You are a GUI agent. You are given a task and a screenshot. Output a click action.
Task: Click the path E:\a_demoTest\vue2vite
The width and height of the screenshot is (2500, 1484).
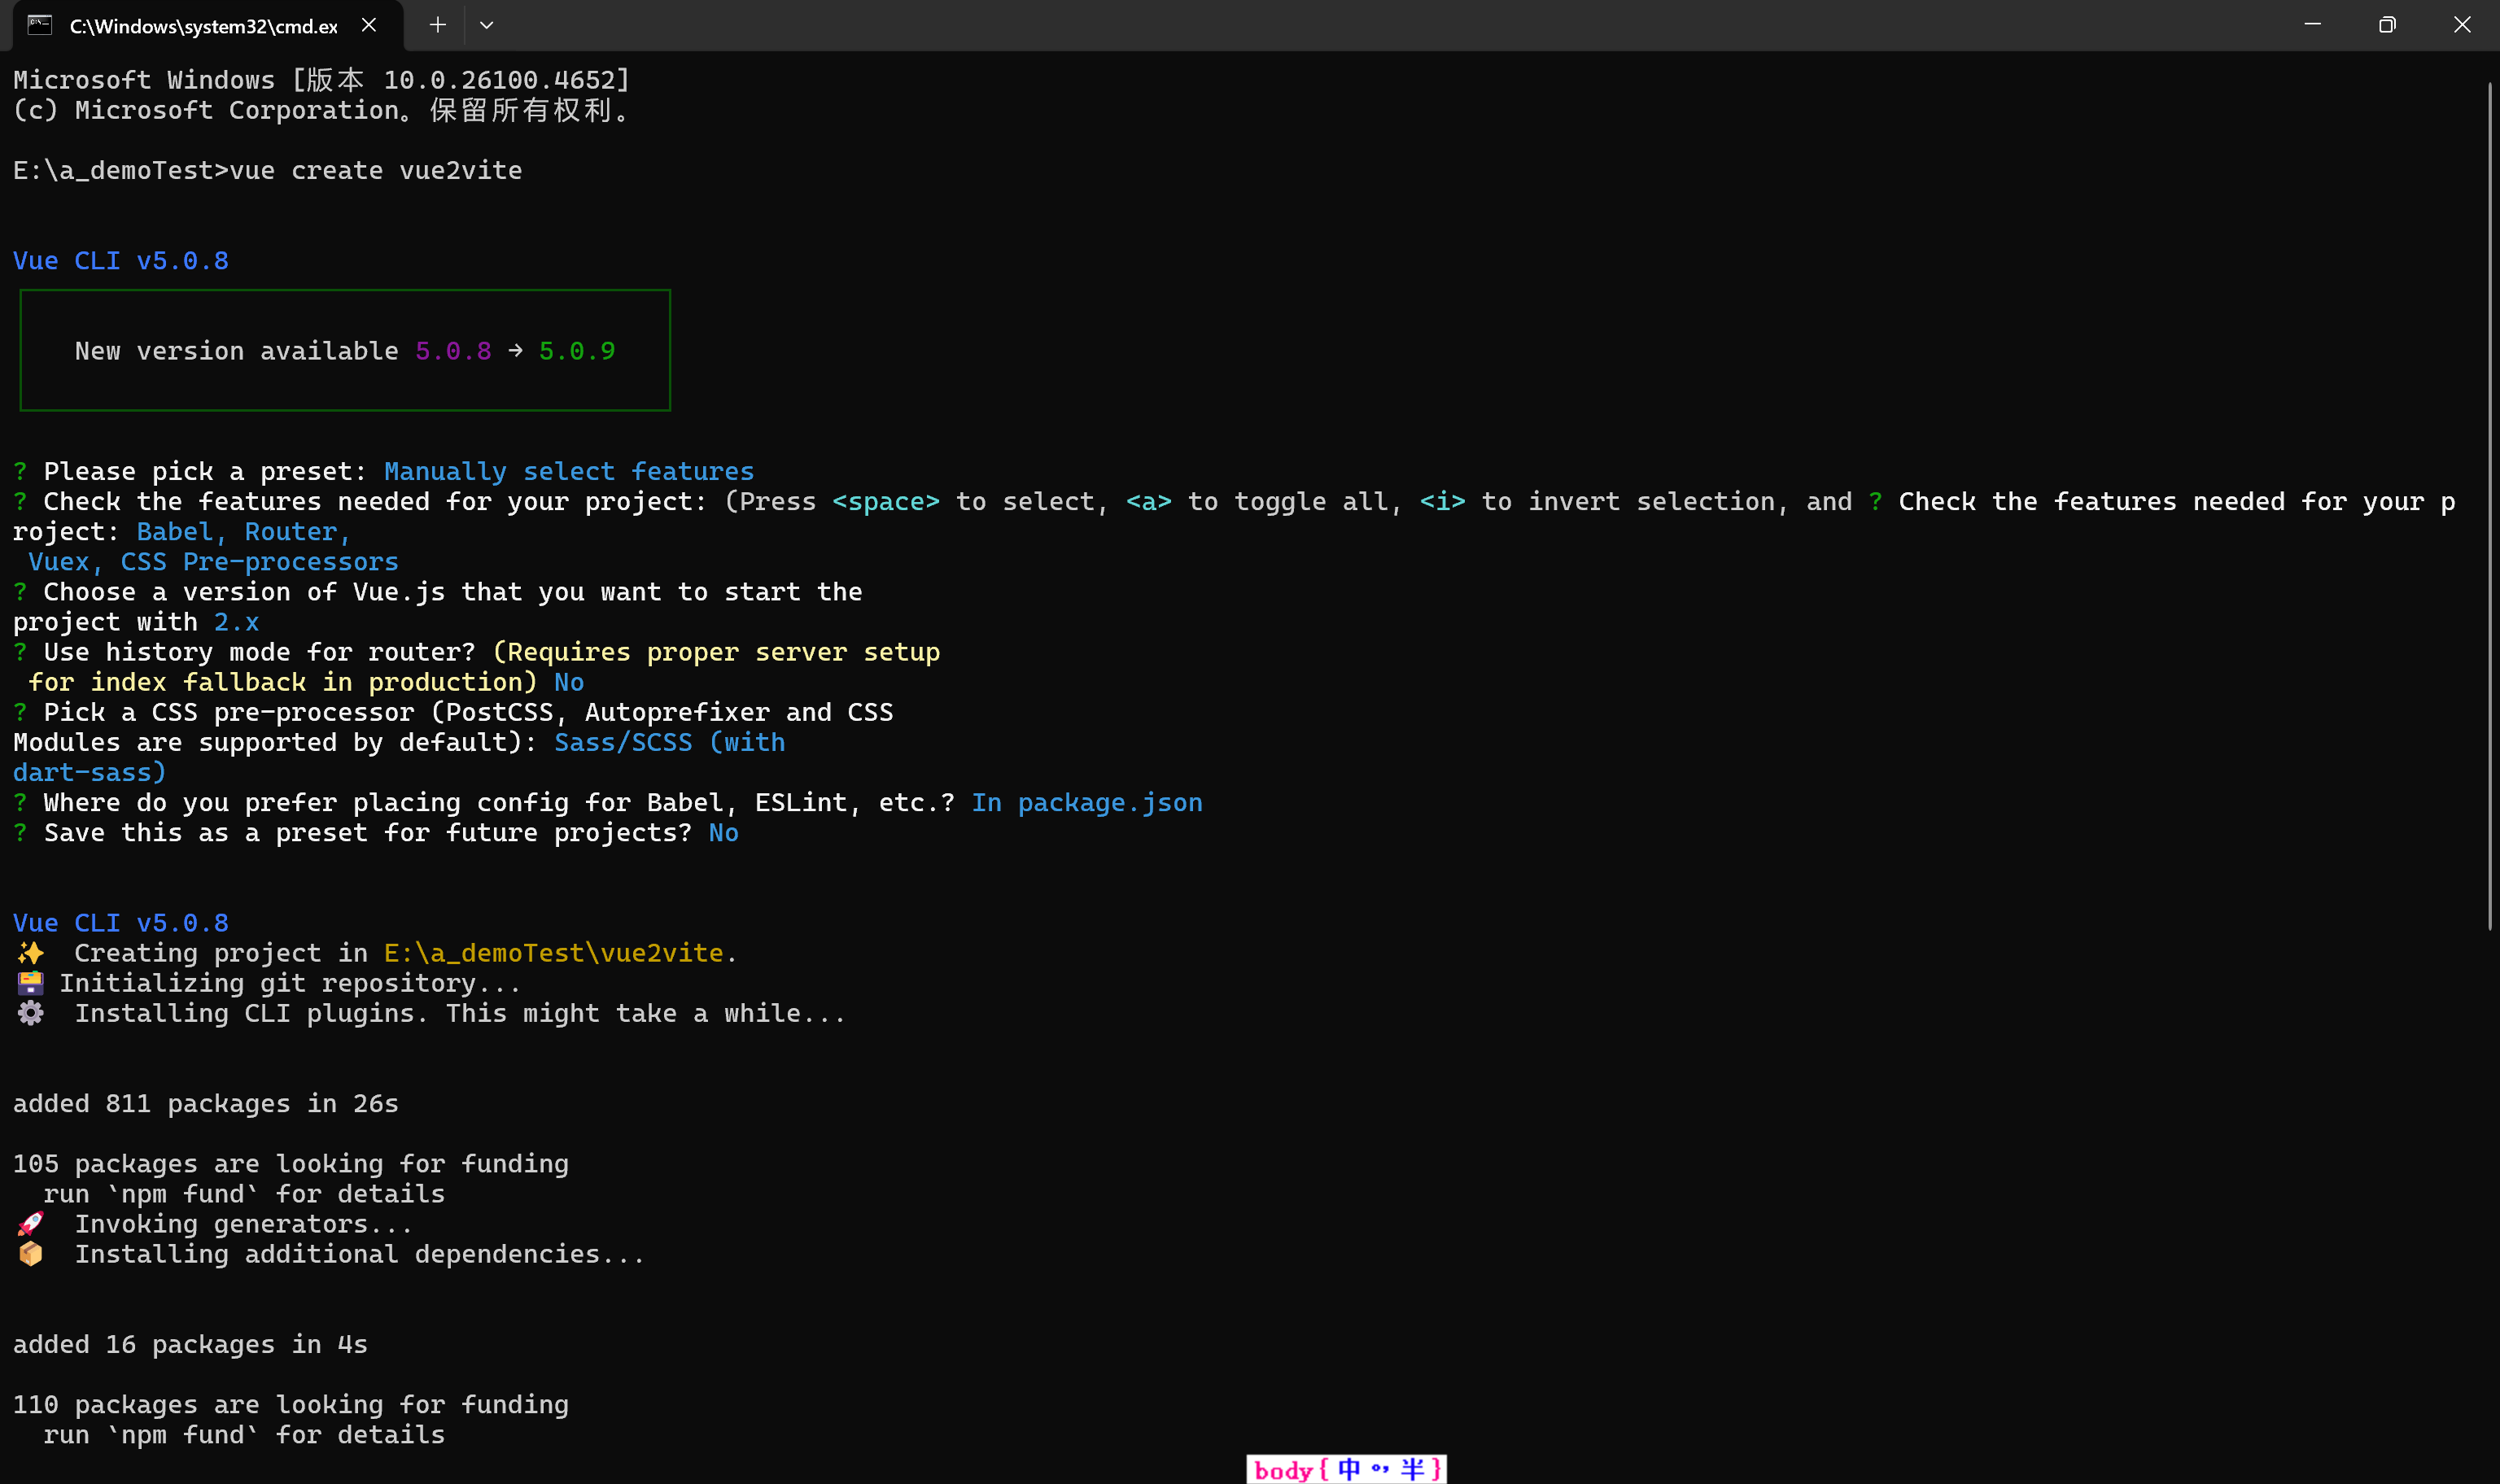pyautogui.click(x=554, y=953)
